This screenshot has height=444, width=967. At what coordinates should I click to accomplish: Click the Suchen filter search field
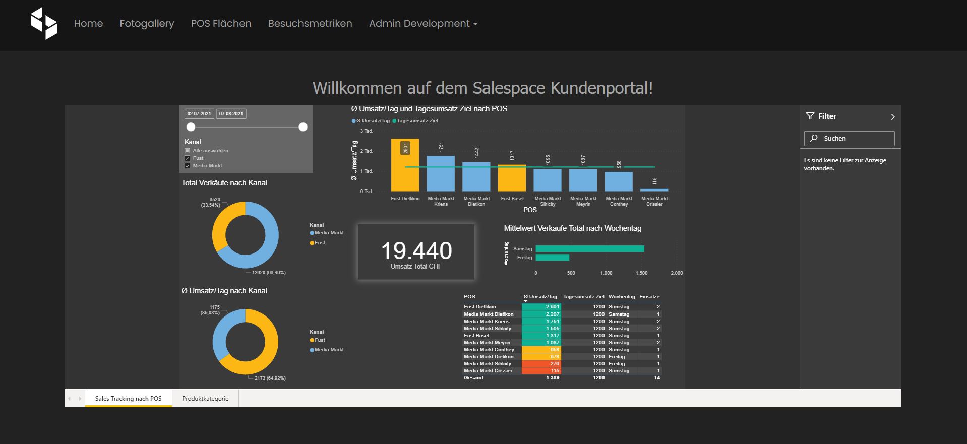coord(849,138)
